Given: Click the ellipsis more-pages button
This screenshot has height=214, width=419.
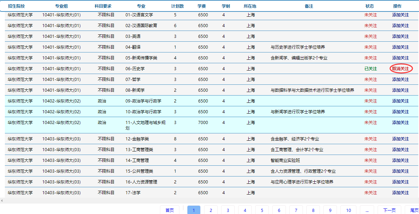Looking at the screenshot, I should pos(367,210).
